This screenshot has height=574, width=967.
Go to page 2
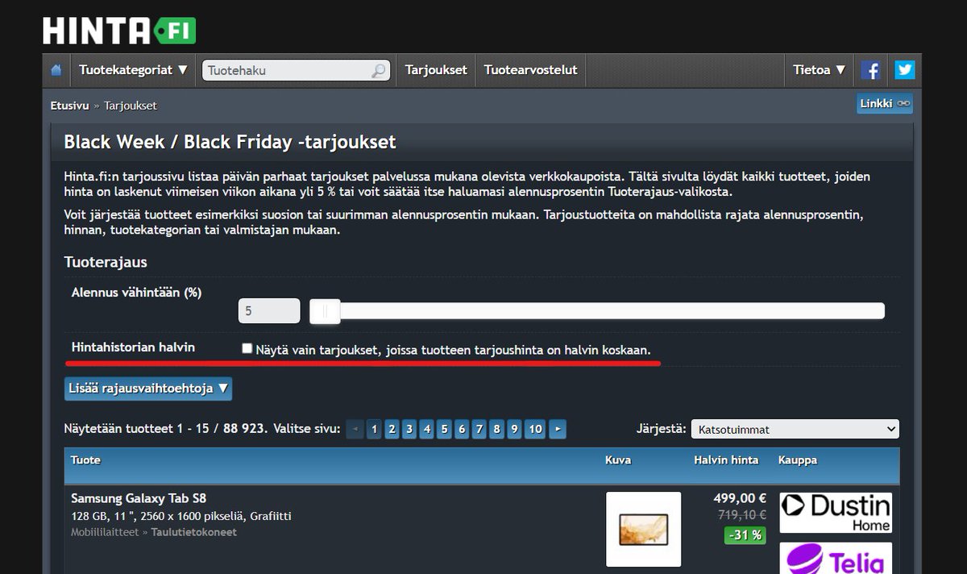pyautogui.click(x=392, y=429)
